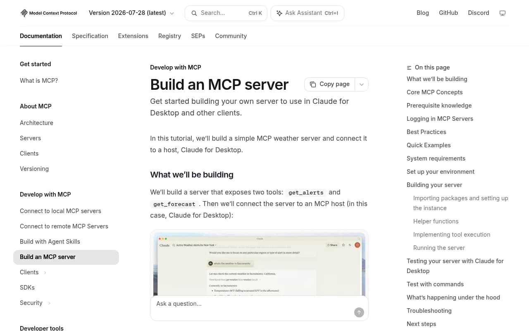Image resolution: width=529 pixels, height=331 pixels.
Task: Jump to Building your server section
Action: pyautogui.click(x=434, y=185)
